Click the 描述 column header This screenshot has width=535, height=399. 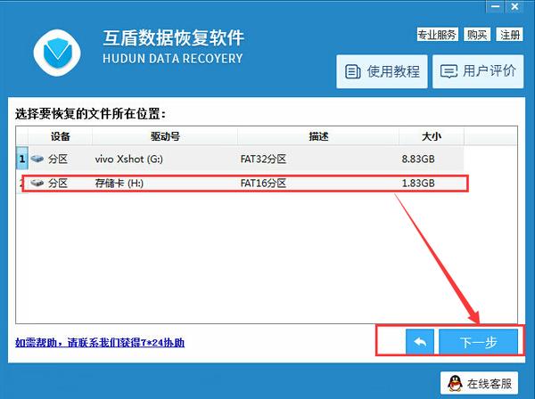[x=318, y=136]
